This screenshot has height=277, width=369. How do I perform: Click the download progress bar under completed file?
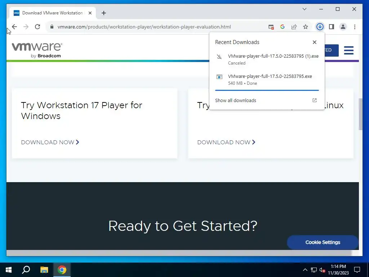pyautogui.click(x=267, y=90)
